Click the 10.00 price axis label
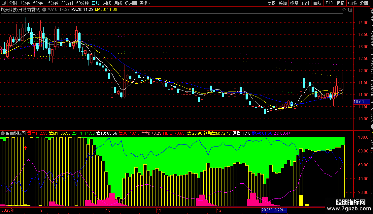Screen dimensions: 373x214 [x=363, y=119]
